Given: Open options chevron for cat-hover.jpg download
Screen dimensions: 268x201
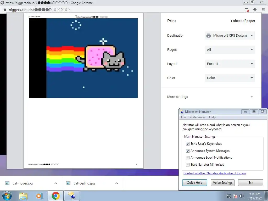Looking at the screenshot, I should pyautogui.click(x=56, y=183).
